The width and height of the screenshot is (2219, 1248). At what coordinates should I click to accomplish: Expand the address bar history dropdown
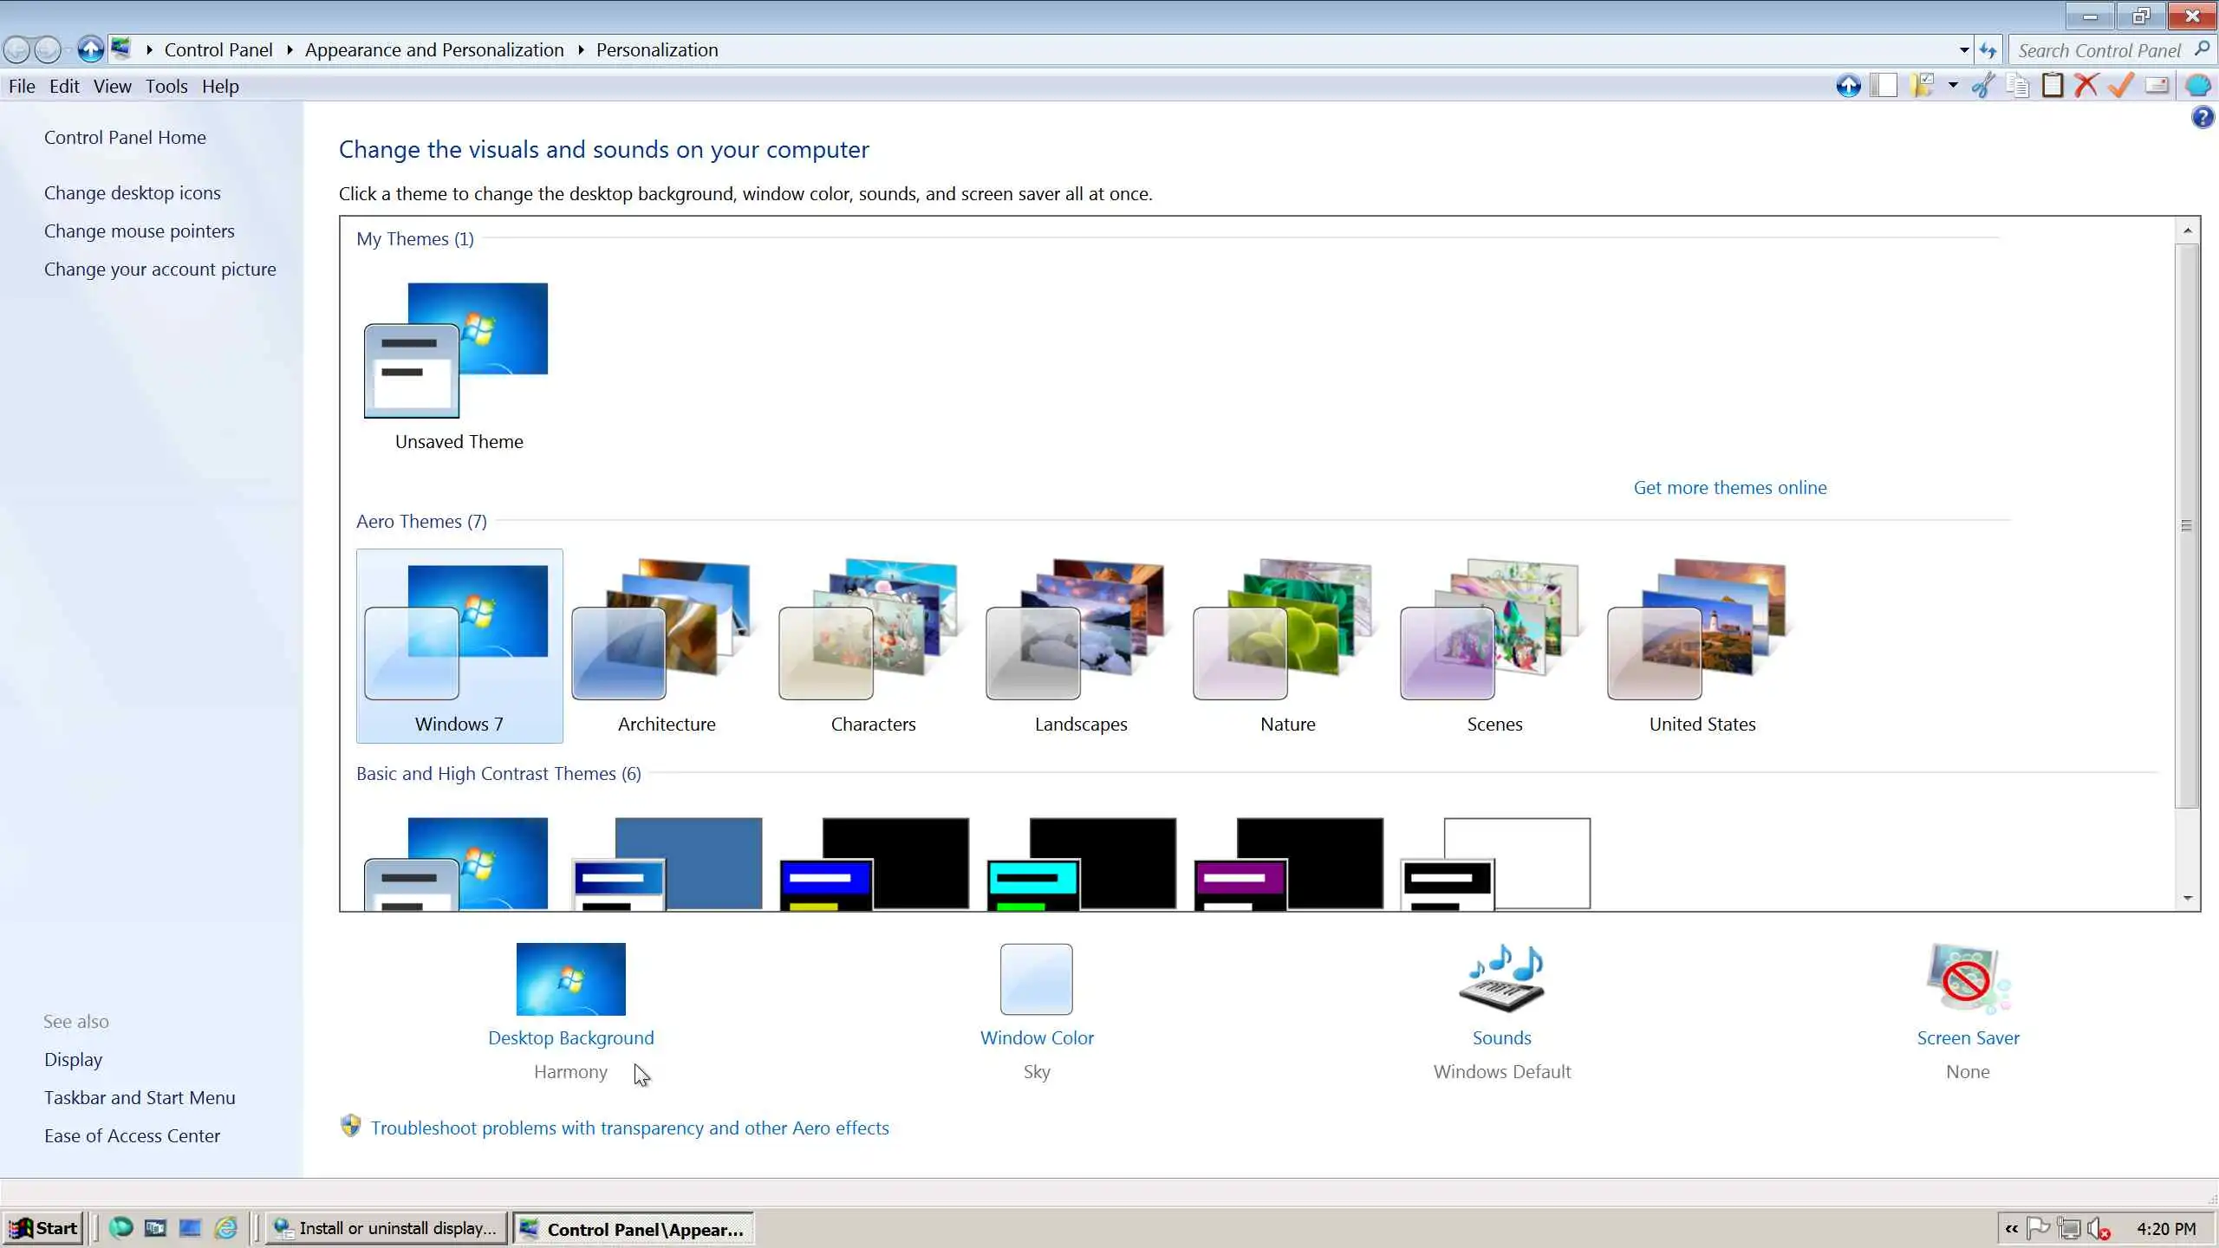[x=1964, y=50]
